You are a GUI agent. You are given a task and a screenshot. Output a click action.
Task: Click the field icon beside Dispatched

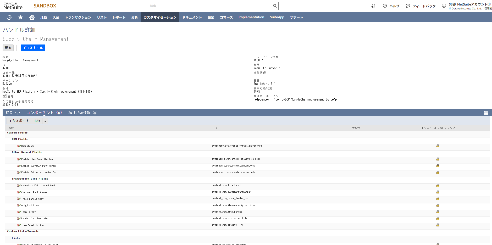(19, 146)
